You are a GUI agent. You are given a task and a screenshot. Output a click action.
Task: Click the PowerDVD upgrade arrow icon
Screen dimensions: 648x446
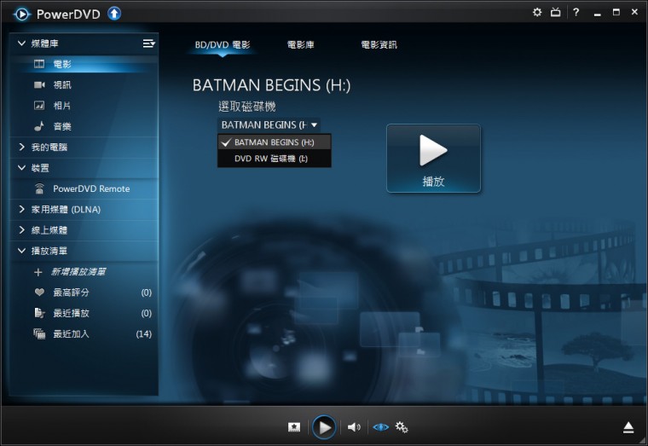point(115,13)
